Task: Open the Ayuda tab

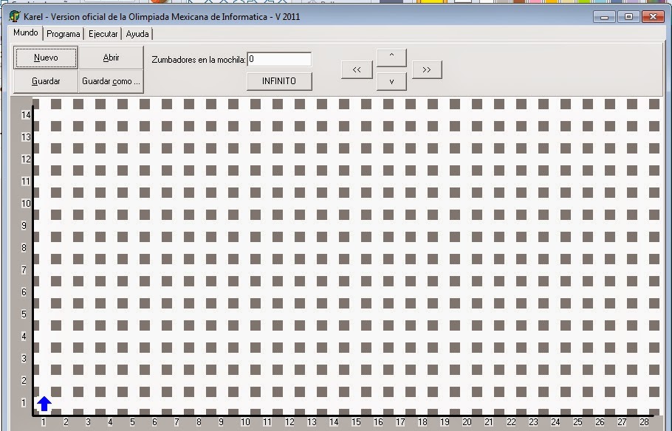Action: pos(137,32)
